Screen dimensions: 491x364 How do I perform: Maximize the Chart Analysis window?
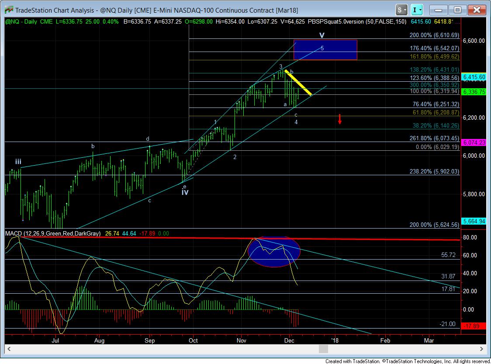(457, 10)
